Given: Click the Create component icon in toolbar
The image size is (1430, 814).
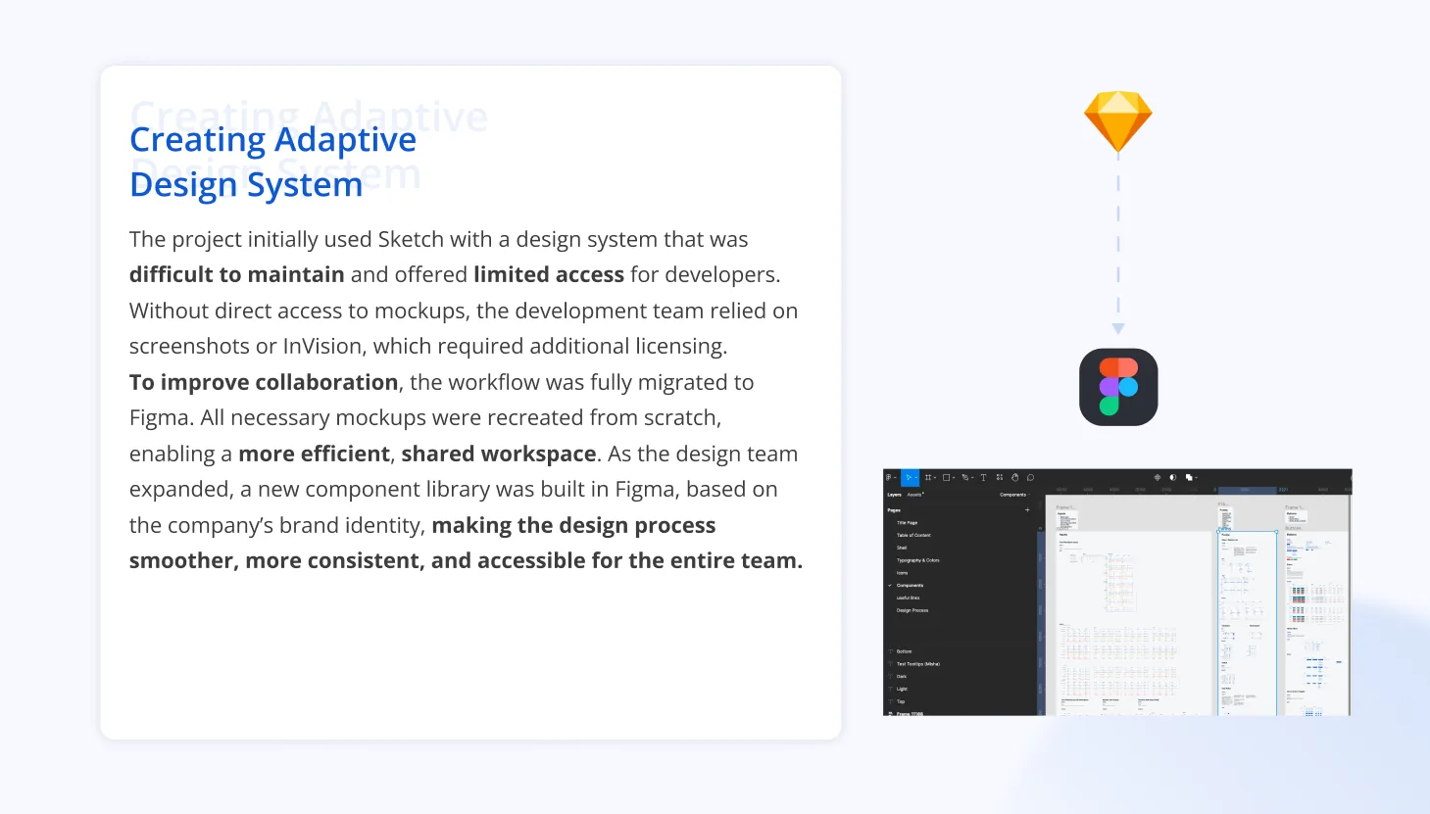Looking at the screenshot, I should click(1158, 477).
